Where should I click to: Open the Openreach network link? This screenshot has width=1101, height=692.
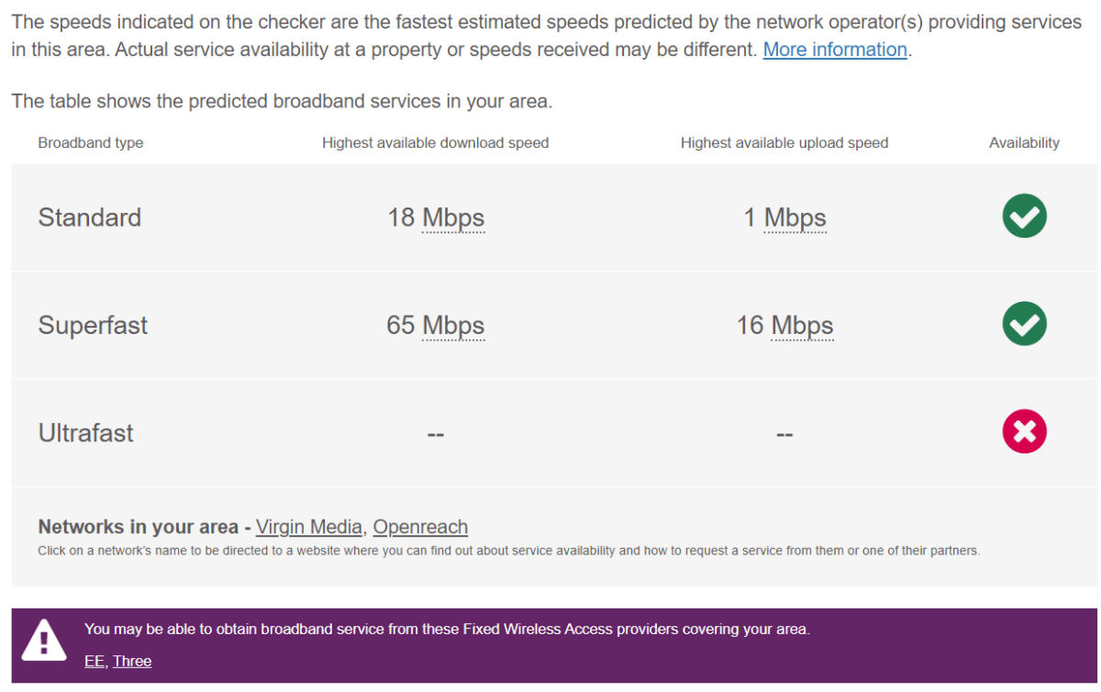(420, 527)
